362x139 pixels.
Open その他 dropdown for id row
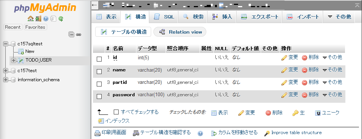[332, 57]
